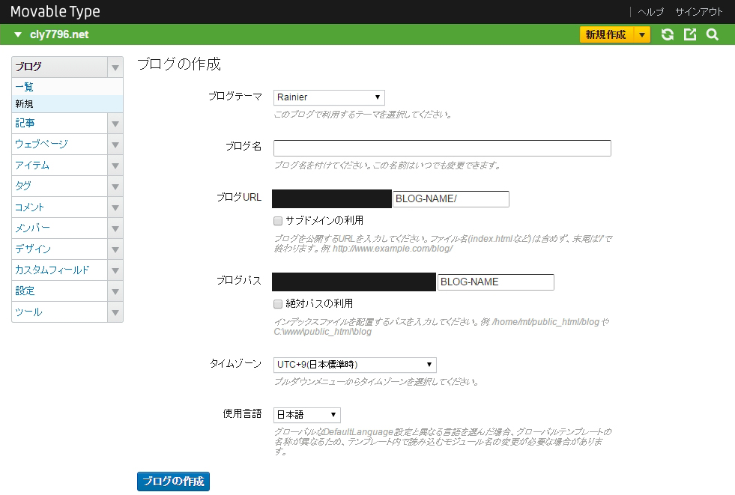Click the rebuild site icon in the green bar
735x495 pixels.
coord(667,34)
